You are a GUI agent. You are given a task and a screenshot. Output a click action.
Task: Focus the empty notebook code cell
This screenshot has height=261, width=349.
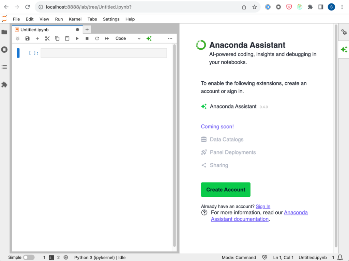point(104,53)
